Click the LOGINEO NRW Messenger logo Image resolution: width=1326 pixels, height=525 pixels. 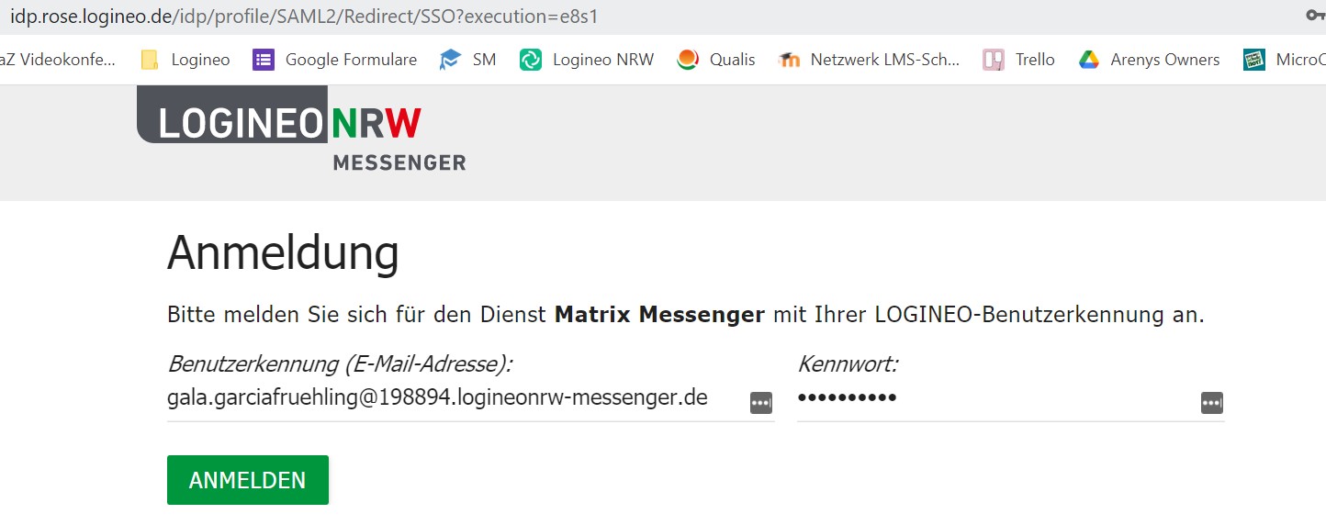tap(301, 128)
